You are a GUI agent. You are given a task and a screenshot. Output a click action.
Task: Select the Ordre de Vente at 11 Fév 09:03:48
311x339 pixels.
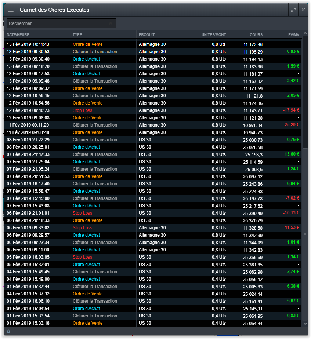(x=87, y=132)
